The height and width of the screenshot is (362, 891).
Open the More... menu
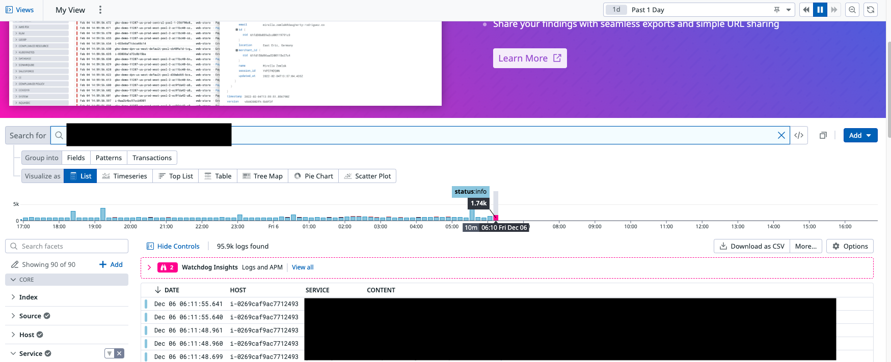click(806, 246)
